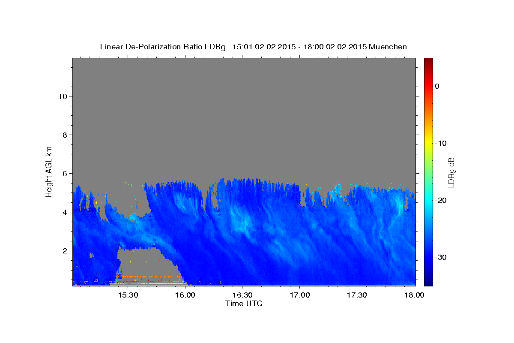The width and height of the screenshot is (514, 343).
Task: Click the colorbar value 0
Action: [x=437, y=86]
